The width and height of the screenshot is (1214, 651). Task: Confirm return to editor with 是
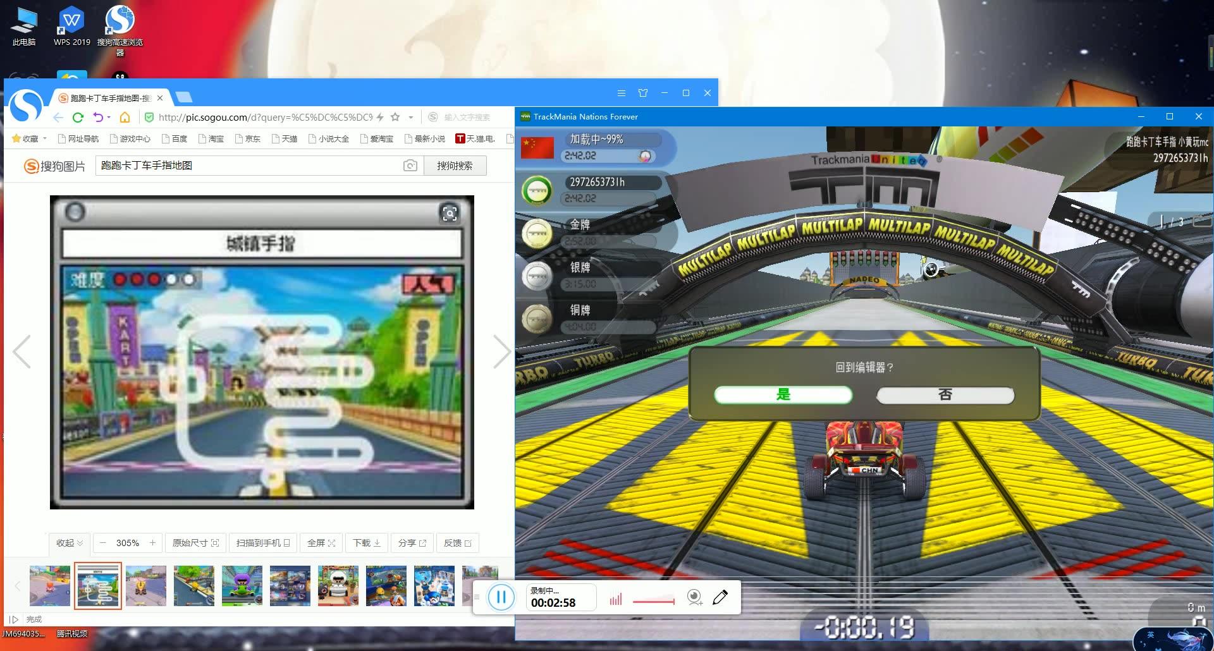(783, 395)
